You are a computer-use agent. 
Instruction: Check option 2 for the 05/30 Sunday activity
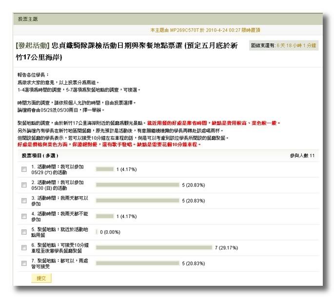24,185
